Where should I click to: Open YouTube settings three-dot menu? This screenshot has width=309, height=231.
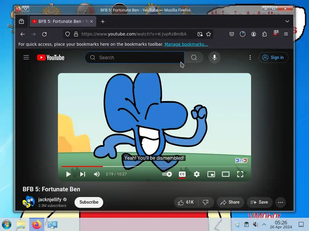(250, 57)
